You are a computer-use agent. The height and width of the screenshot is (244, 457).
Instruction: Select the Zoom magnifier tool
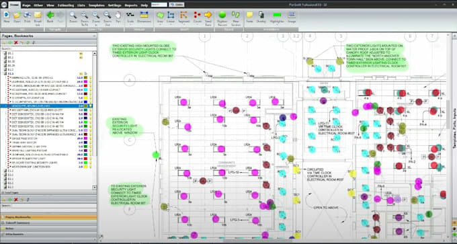pyautogui.click(x=73, y=15)
